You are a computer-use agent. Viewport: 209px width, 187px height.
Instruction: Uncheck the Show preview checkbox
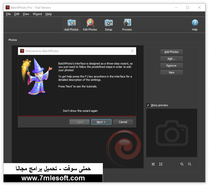coord(148,105)
